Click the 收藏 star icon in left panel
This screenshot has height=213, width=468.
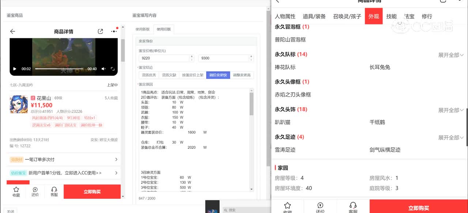(x=16, y=191)
